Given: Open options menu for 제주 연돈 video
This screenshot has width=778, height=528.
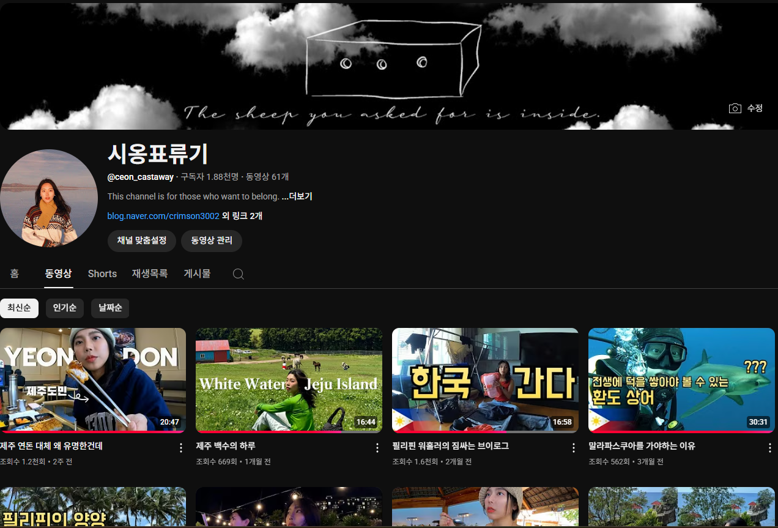Looking at the screenshot, I should point(180,448).
